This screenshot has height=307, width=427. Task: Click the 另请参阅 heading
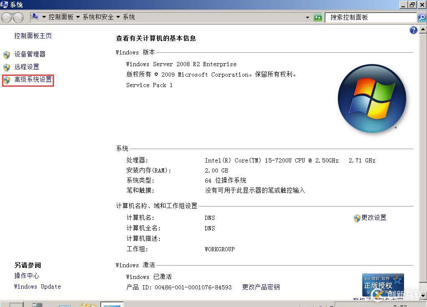[x=28, y=265]
